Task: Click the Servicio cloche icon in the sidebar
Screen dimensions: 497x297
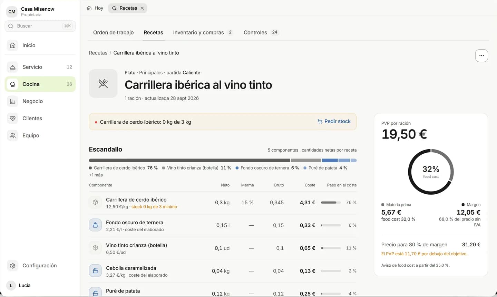Action: tap(13, 67)
